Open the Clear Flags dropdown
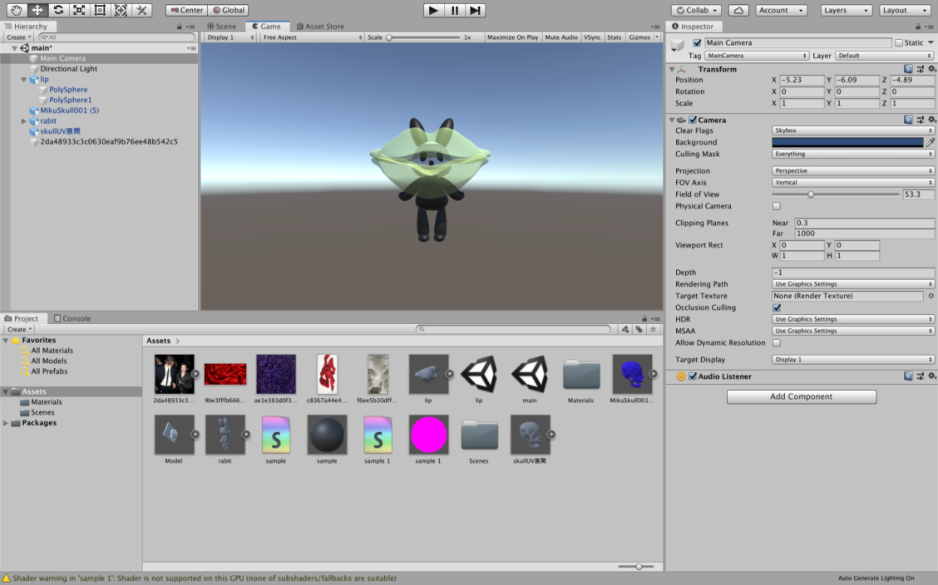The width and height of the screenshot is (938, 585). point(853,130)
